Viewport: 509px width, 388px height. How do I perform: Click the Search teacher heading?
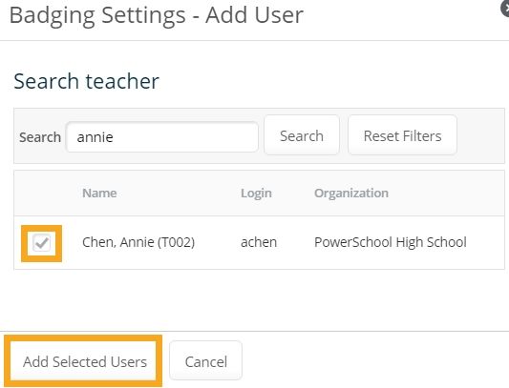[86, 81]
